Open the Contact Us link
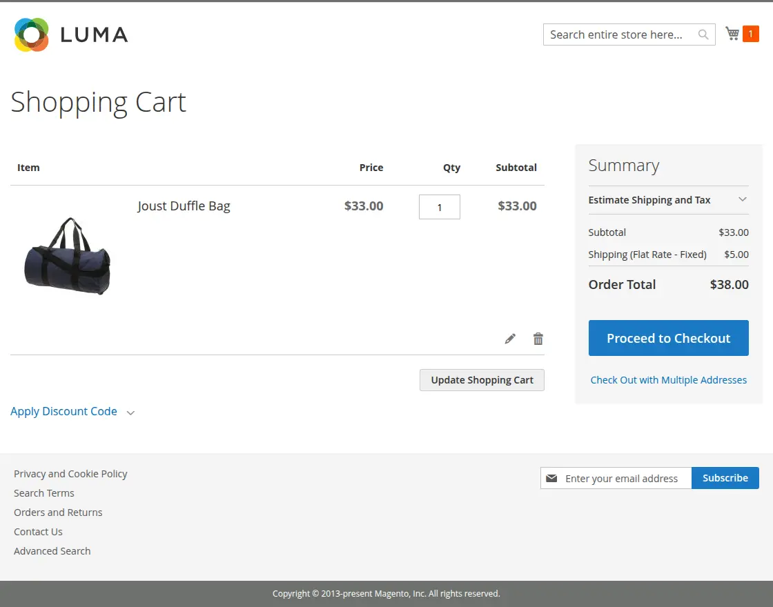The image size is (773, 607). [x=38, y=532]
